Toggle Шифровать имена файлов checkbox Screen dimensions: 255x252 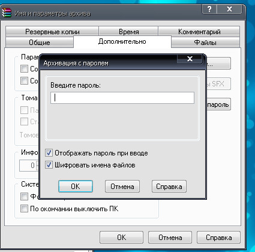49,165
